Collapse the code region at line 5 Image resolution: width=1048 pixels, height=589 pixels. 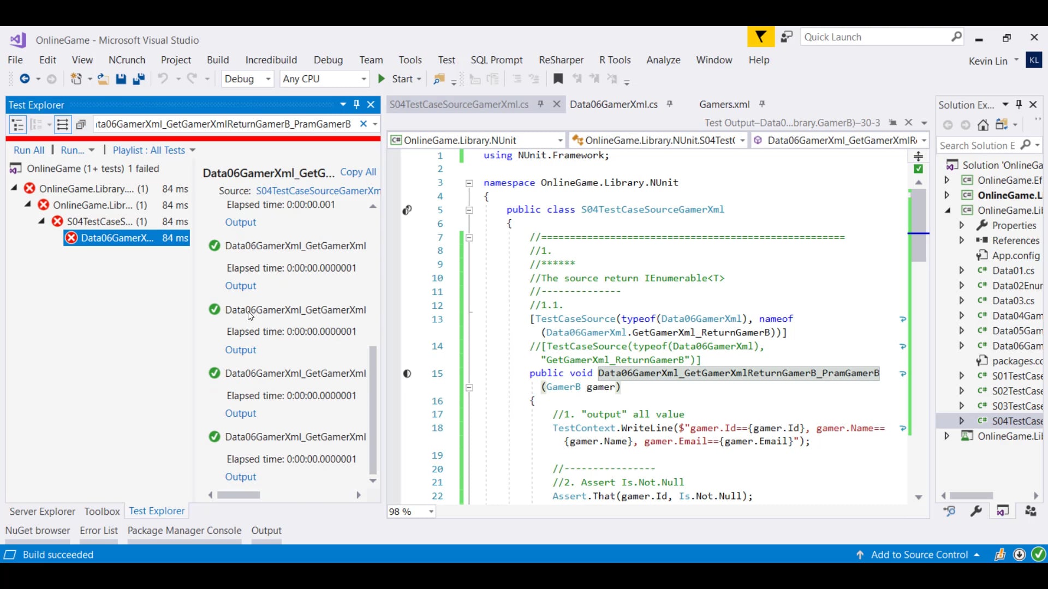(x=469, y=211)
